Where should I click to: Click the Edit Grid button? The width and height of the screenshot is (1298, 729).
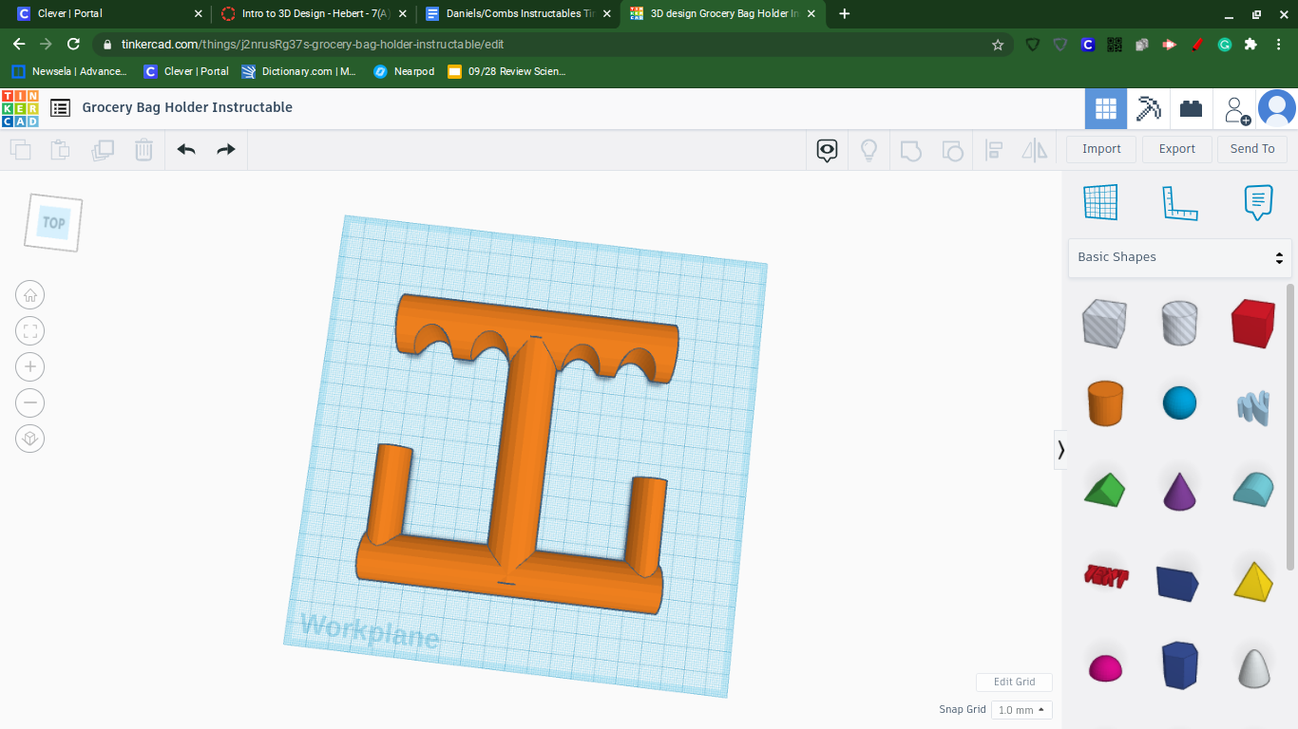tap(1014, 682)
